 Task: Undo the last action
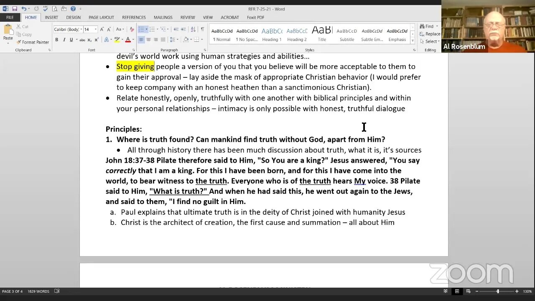[x=24, y=9]
